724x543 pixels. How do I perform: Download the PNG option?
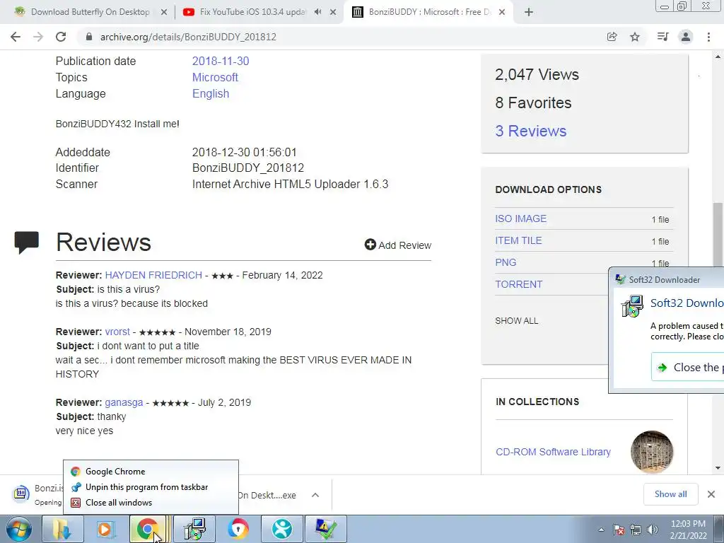tap(506, 262)
